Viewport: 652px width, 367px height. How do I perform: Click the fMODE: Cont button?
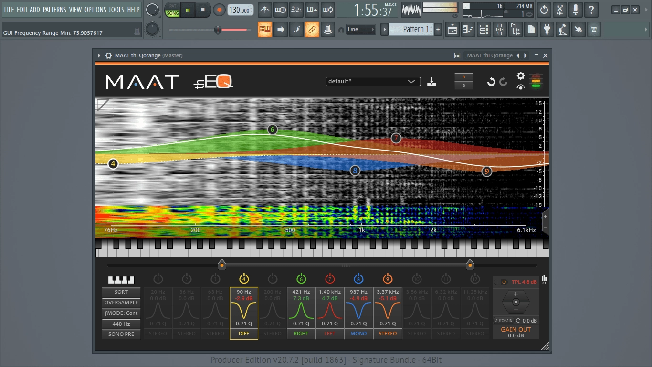click(121, 313)
